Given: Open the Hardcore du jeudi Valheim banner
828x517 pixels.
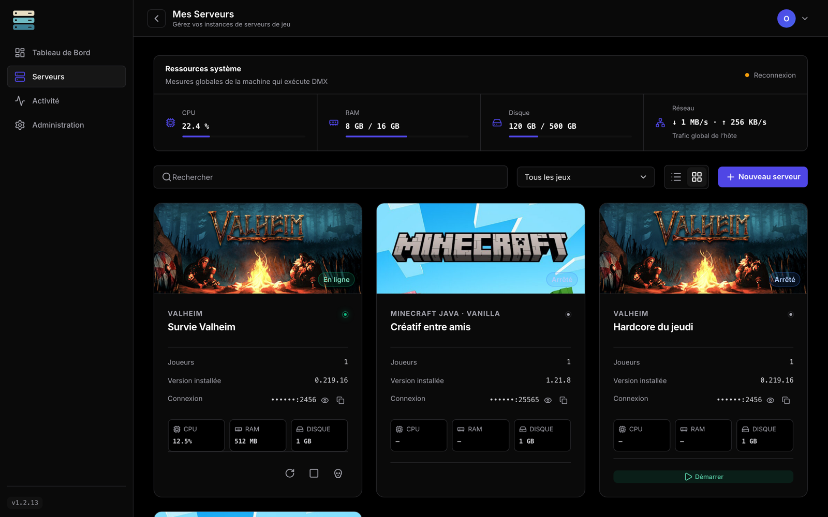Looking at the screenshot, I should (703, 248).
